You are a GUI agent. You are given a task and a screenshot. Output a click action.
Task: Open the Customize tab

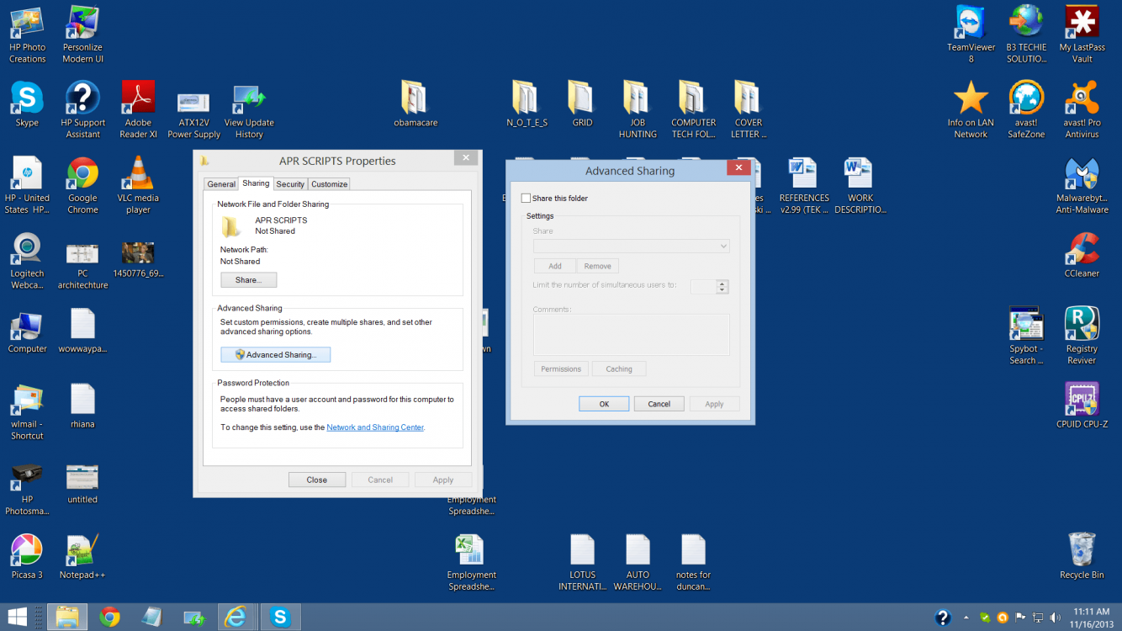click(329, 184)
